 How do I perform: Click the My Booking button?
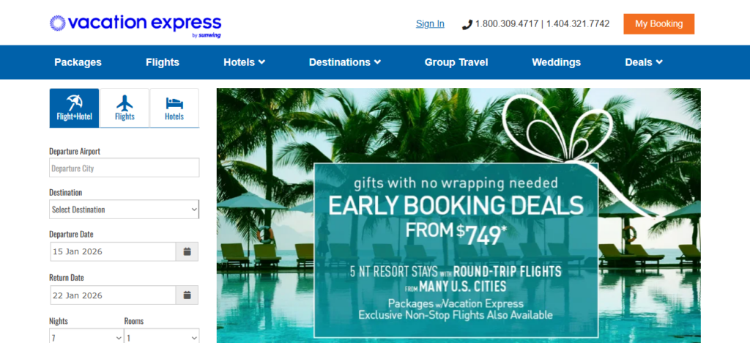658,24
